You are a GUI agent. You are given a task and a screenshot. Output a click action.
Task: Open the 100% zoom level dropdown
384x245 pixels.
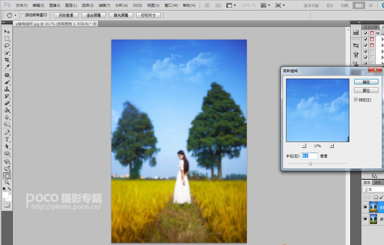254,5
